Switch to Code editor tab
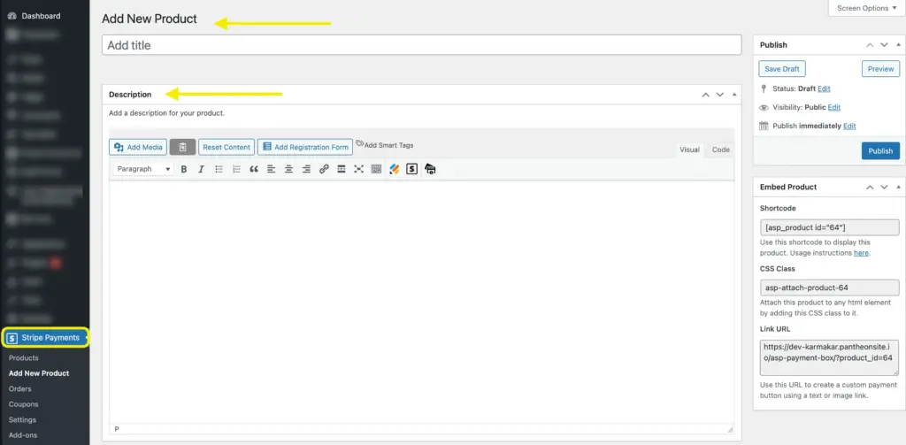The height and width of the screenshot is (445, 906). click(x=720, y=150)
